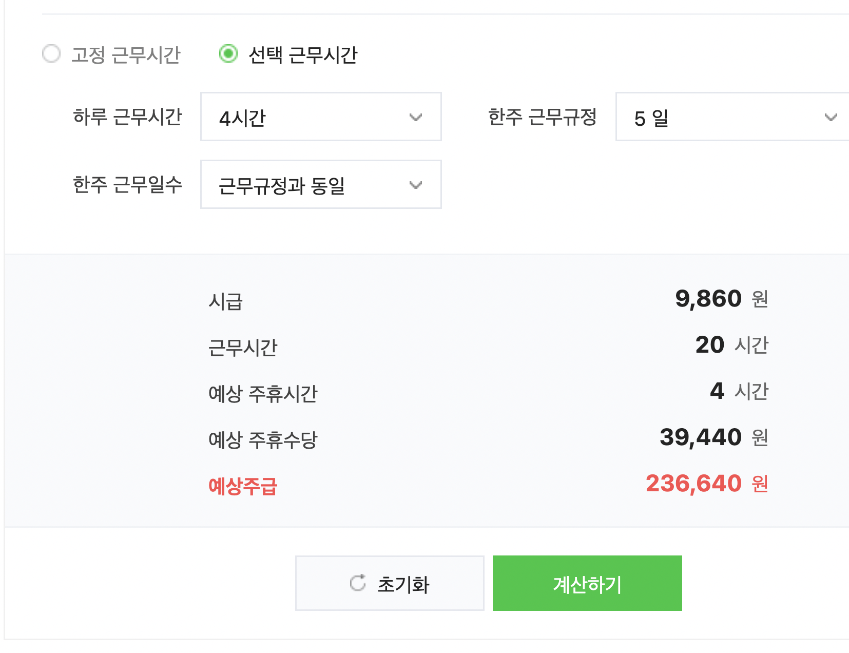Image resolution: width=849 pixels, height=653 pixels.
Task: Click the chevron on the 하루 근무시간 dropdown
Action: [416, 117]
